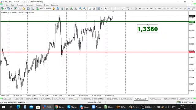Screen dimensions: 196x110
Task: Click the toolbar Search magnifier icon
Action: click(189, 9)
